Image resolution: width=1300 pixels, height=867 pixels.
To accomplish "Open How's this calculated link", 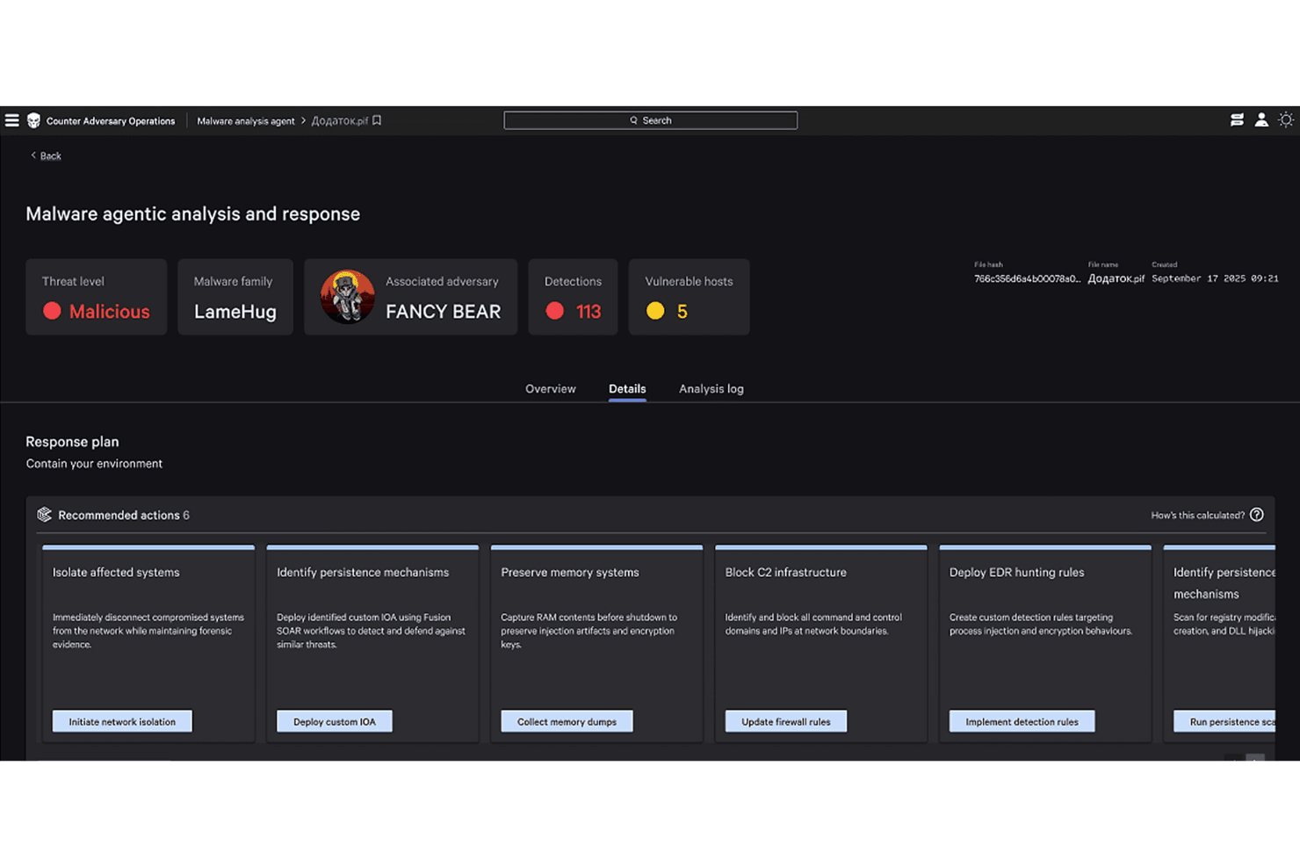I will [1198, 516].
